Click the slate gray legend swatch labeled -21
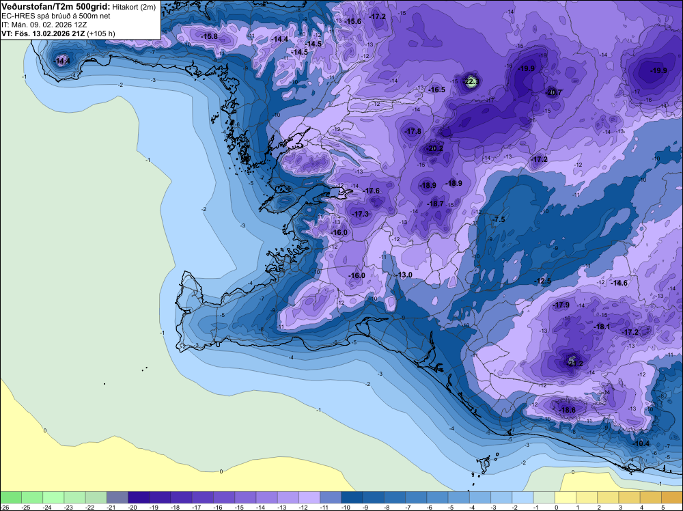The height and width of the screenshot is (511, 683). 117,497
